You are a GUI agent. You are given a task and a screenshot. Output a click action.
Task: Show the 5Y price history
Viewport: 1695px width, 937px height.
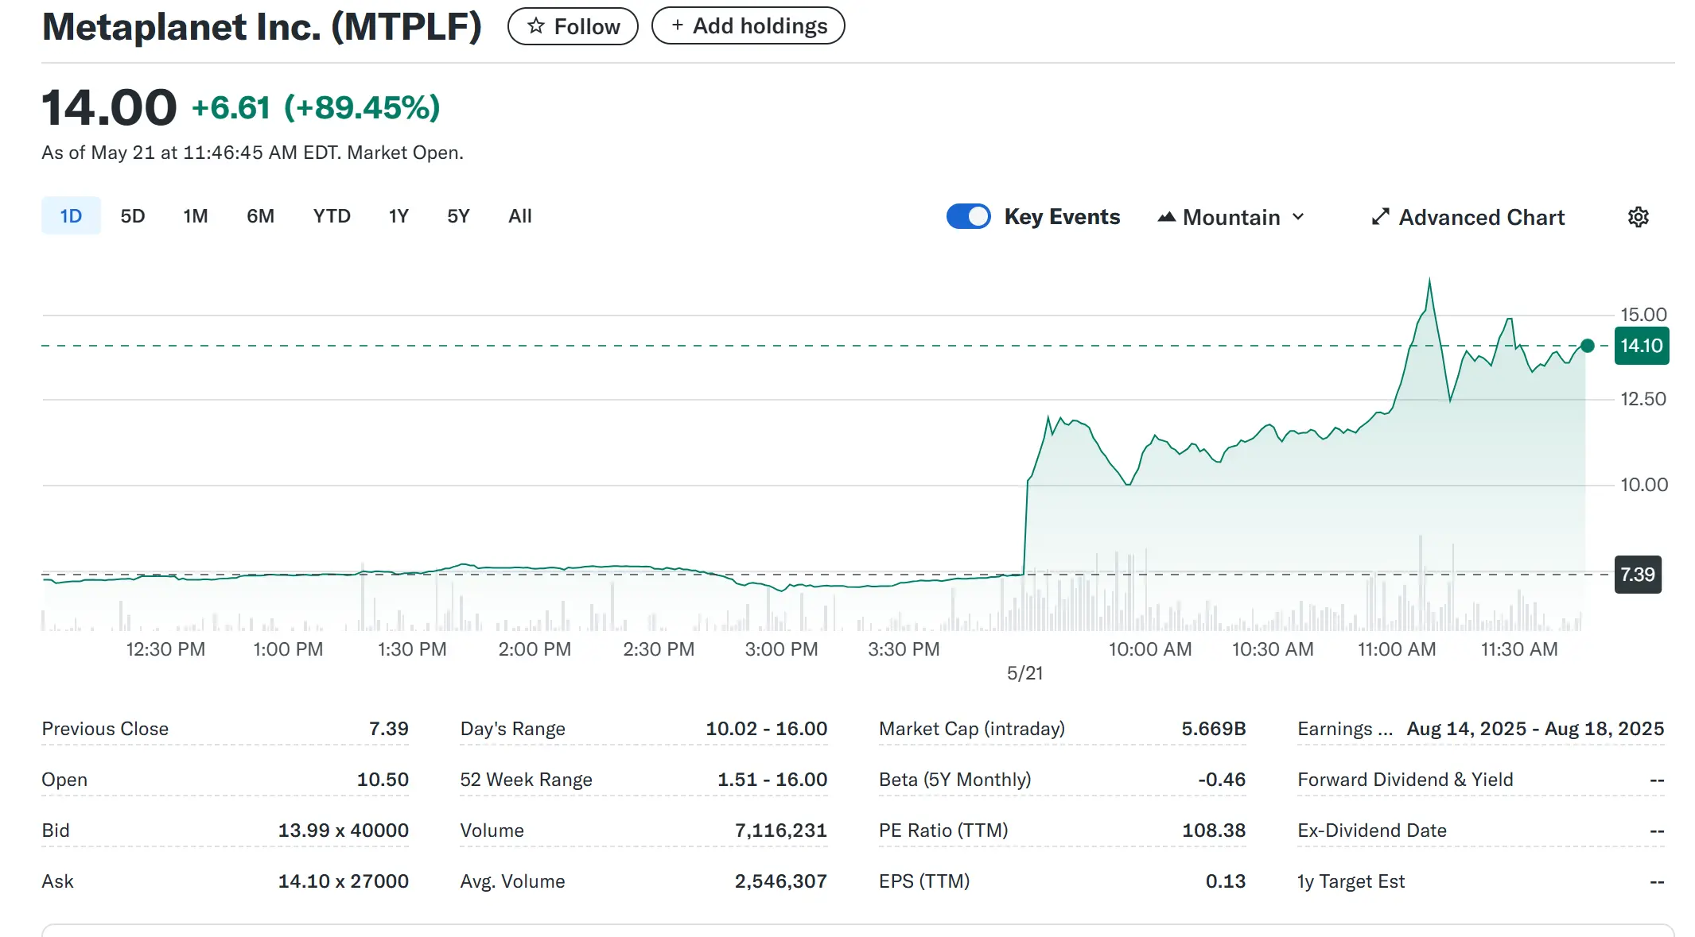pyautogui.click(x=458, y=216)
